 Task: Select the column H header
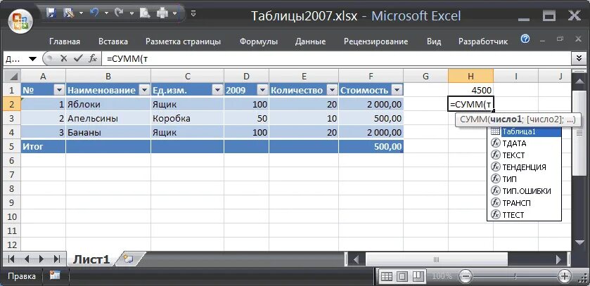coord(470,77)
